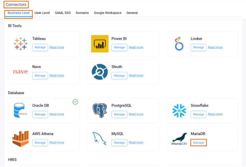The height and width of the screenshot is (167, 246).
Task: Click the green checkmark on Oracle DB
Action: pyautogui.click(x=75, y=102)
